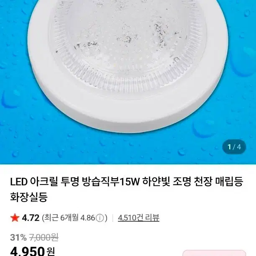Click the 4,950 sale price
Viewport: 256px width, 256px height.
[27, 251]
